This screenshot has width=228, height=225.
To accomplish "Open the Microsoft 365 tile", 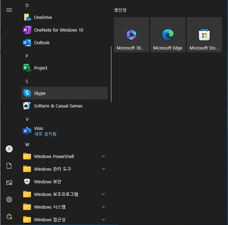I will (x=132, y=35).
